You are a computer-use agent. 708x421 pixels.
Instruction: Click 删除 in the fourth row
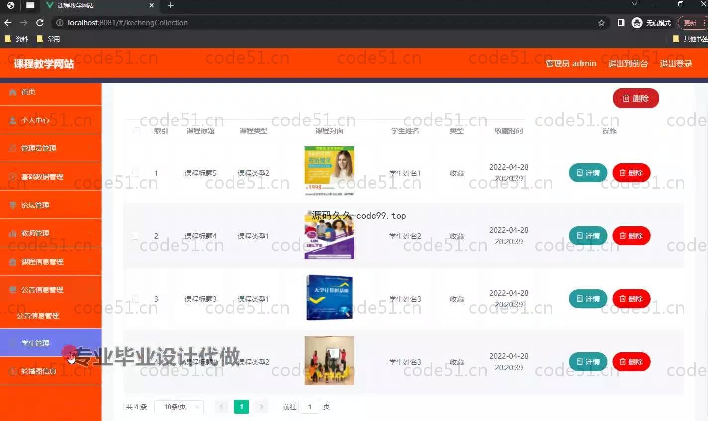tap(631, 362)
